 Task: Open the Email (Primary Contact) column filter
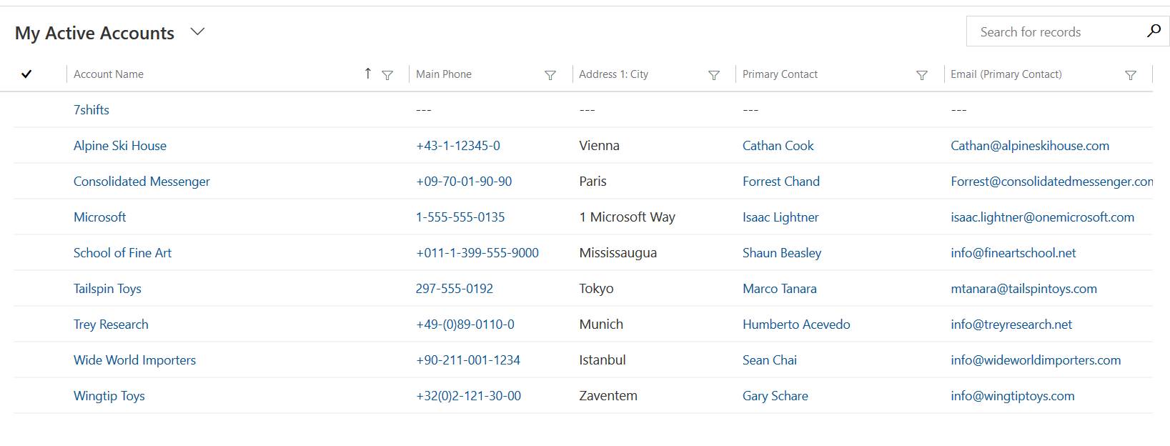[1131, 75]
